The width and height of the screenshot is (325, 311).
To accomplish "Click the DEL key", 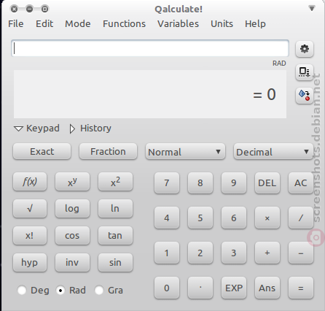I will tap(267, 183).
